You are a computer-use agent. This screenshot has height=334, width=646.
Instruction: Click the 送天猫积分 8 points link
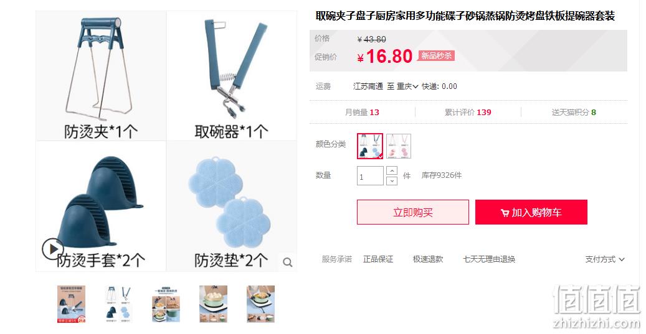(x=574, y=113)
